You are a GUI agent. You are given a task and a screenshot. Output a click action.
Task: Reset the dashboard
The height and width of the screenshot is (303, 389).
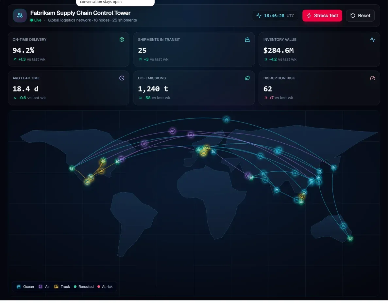tap(360, 16)
